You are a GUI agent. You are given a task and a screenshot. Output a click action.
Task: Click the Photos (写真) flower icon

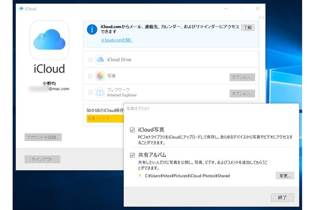pos(100,76)
